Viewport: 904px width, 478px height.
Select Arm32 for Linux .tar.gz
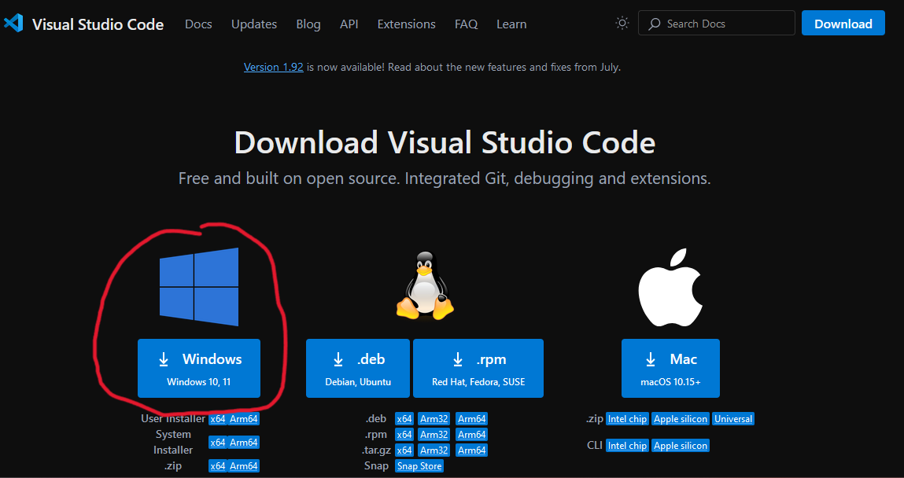tap(434, 450)
